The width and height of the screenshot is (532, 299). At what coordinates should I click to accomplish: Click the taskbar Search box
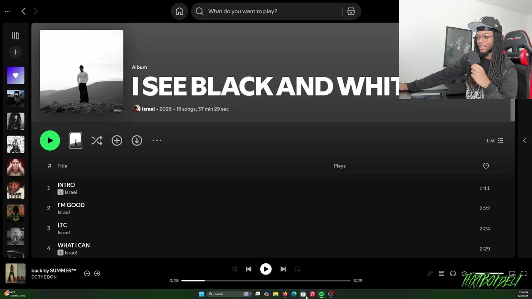click(229, 294)
